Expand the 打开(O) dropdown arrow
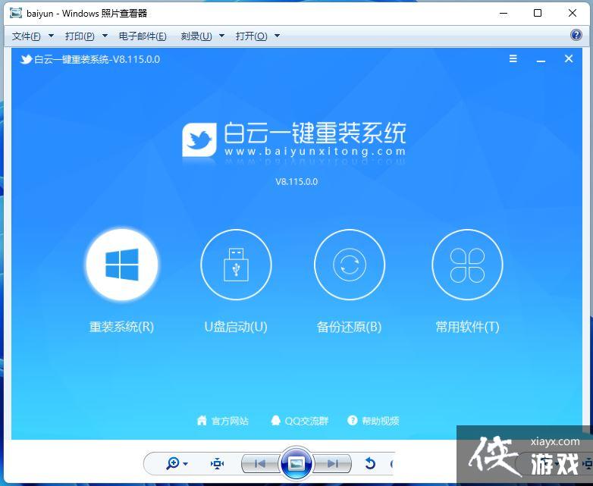 pyautogui.click(x=278, y=36)
